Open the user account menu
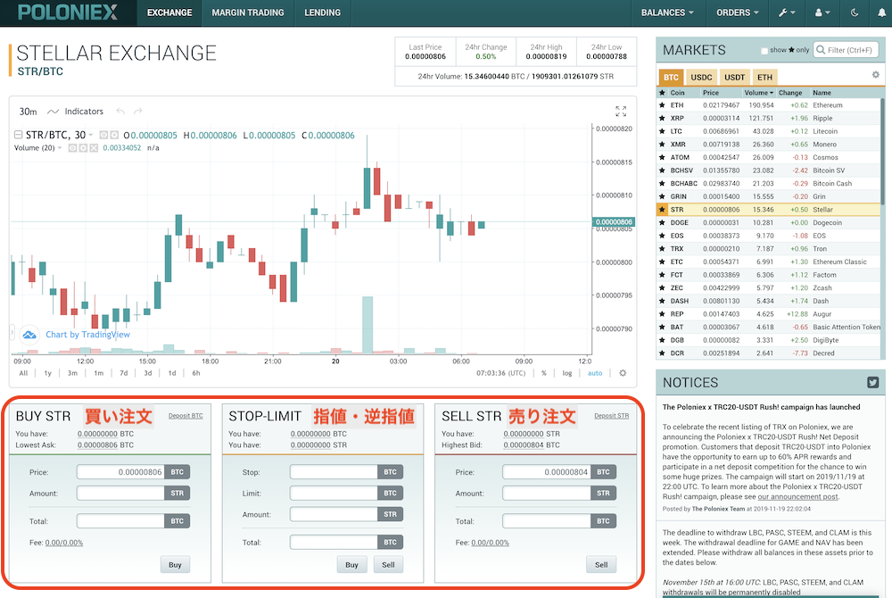This screenshot has width=892, height=598. tap(822, 12)
